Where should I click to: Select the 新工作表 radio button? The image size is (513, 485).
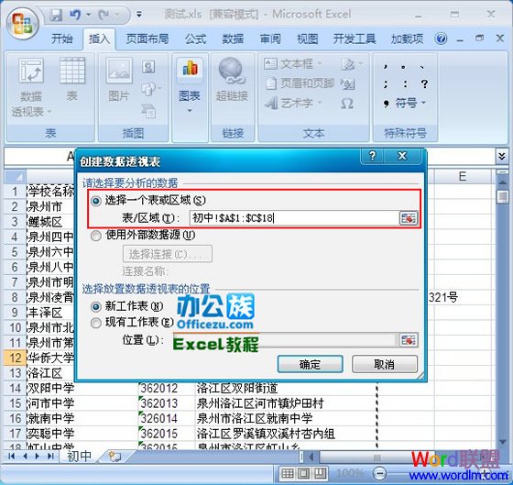tap(96, 307)
